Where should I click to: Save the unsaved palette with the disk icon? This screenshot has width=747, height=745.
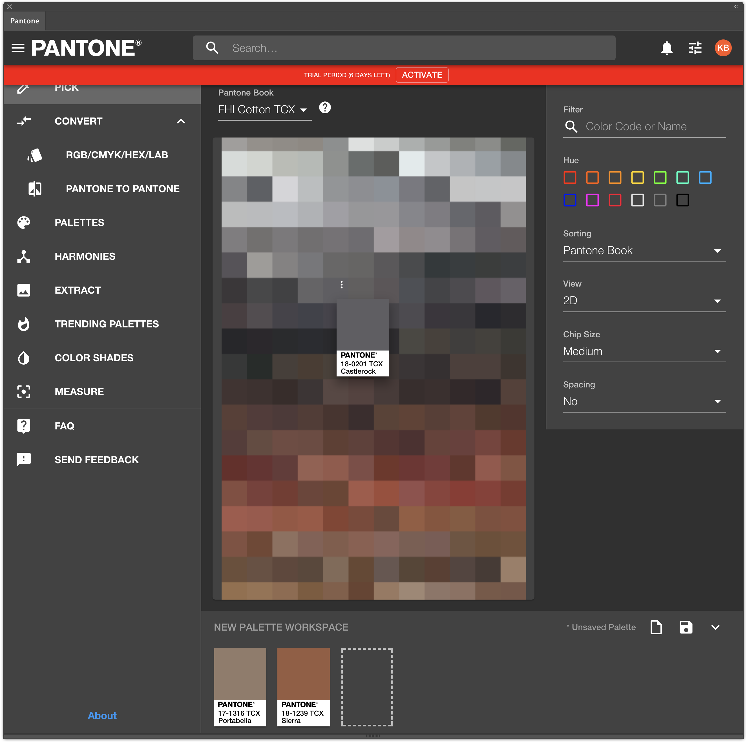686,627
